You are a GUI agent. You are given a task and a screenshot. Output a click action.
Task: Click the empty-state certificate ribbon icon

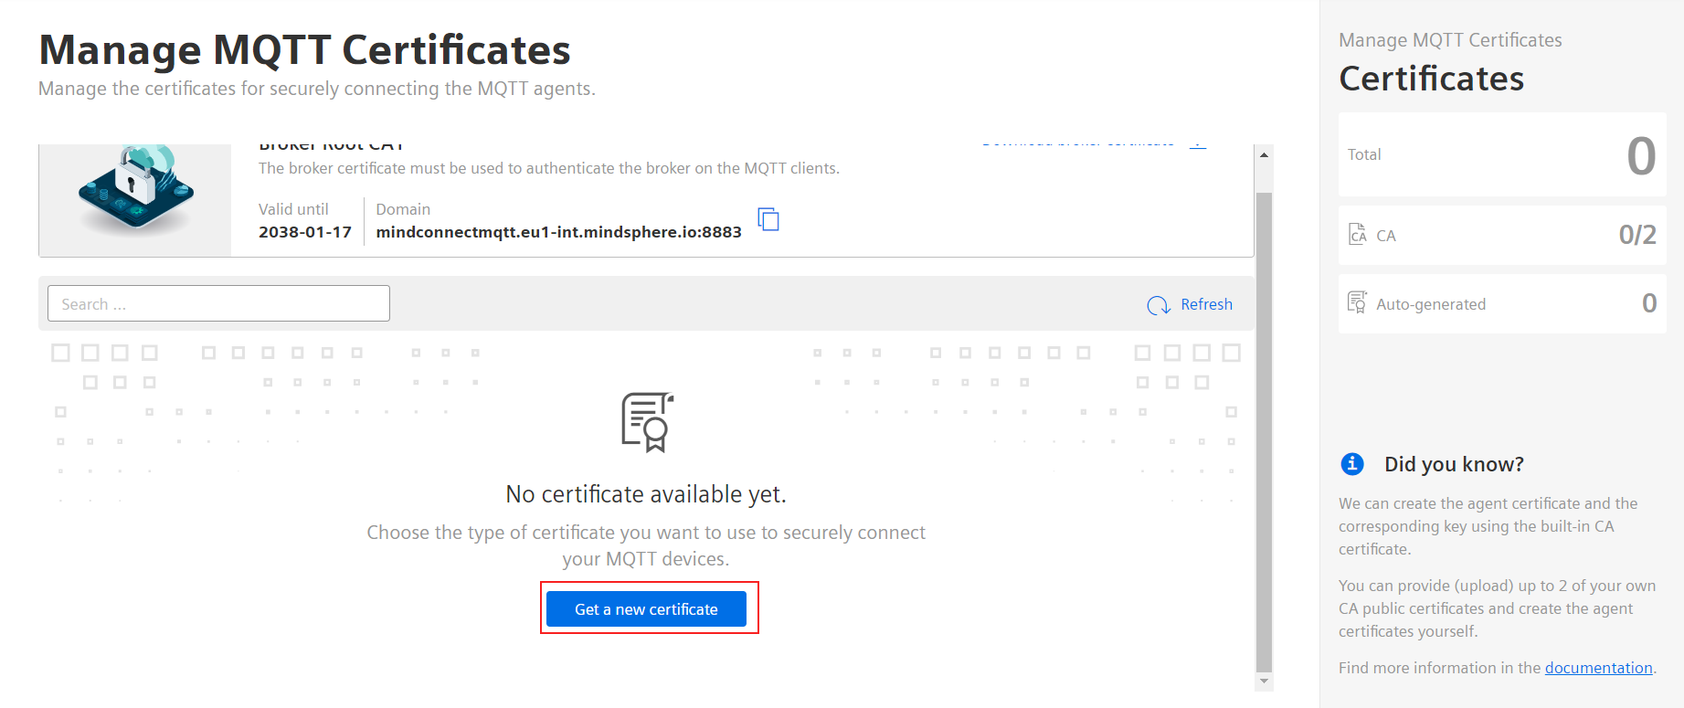pyautogui.click(x=648, y=422)
